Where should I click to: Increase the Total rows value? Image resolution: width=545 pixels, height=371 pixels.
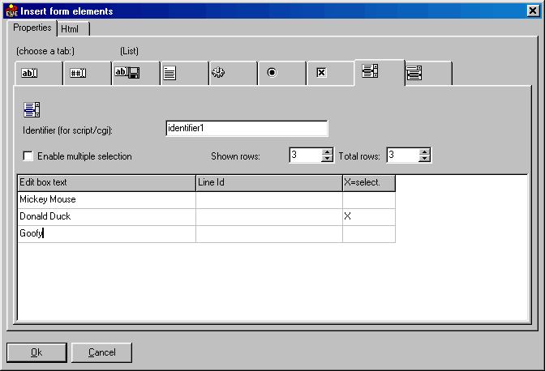(x=424, y=151)
